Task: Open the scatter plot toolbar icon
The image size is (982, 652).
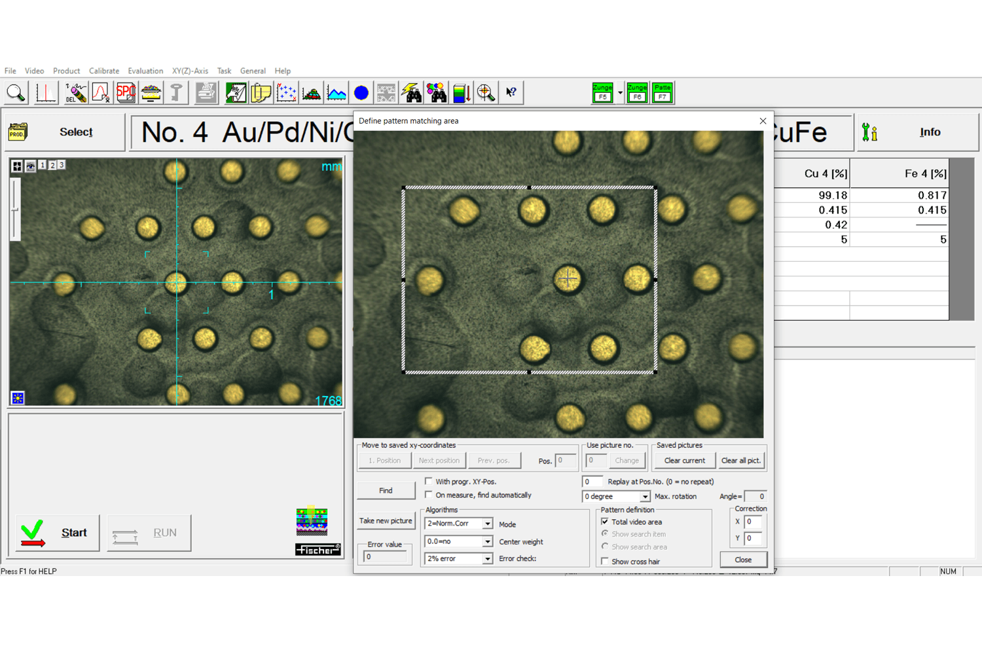Action: pyautogui.click(x=286, y=93)
